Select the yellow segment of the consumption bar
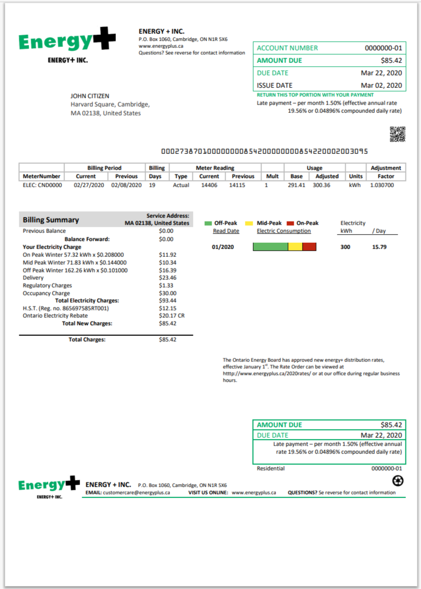The image size is (421, 589). coord(295,247)
